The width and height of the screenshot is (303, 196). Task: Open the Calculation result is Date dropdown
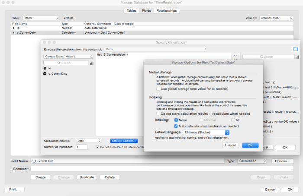[x=89, y=141]
